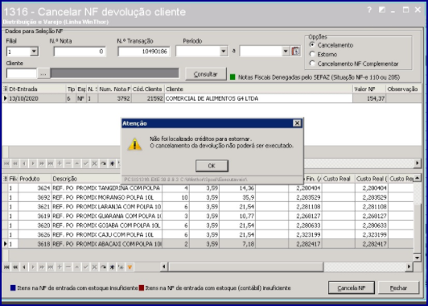Screen dimensions: 428x306
Task: Go to previous record in notes navigator
Action: 24,163
